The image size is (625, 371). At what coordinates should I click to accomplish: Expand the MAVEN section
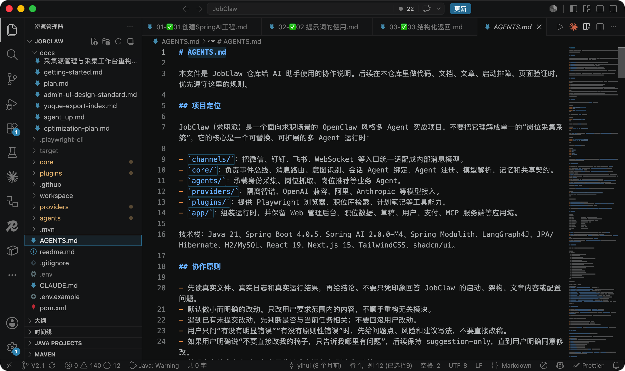click(x=83, y=354)
